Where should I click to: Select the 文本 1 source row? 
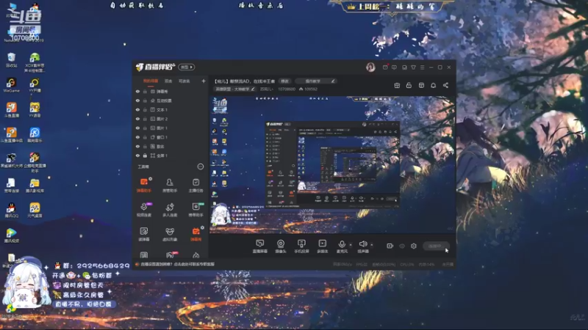pyautogui.click(x=171, y=109)
